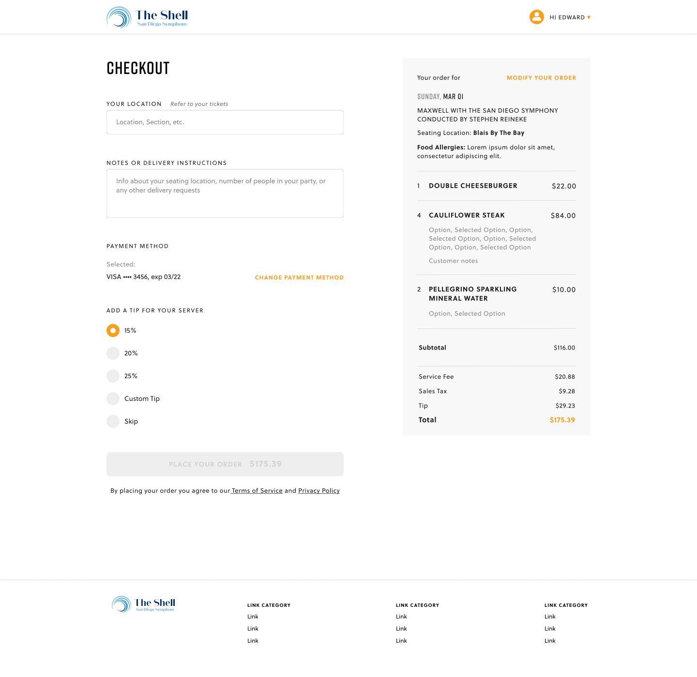This screenshot has width=697, height=677.
Task: Click the $116.00 subtotal value
Action: point(564,348)
